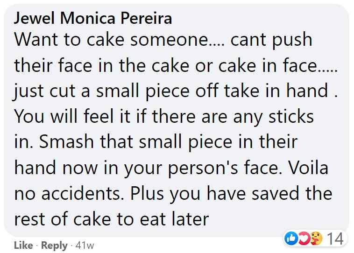354x253 pixels.
Task: Open the reaction count showing 14
Action: pos(334,239)
